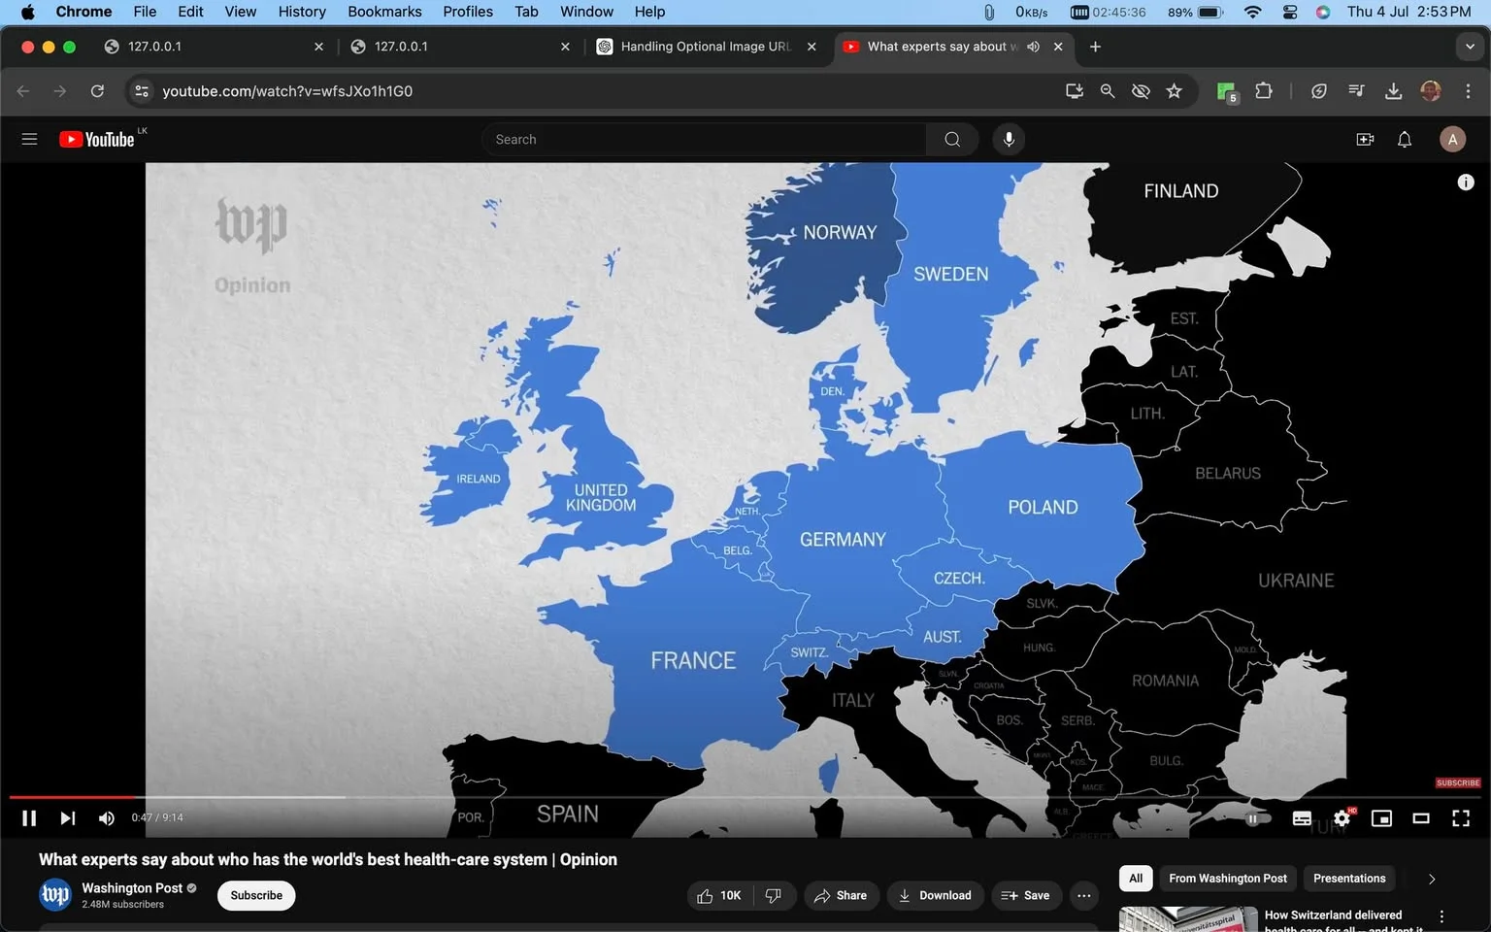This screenshot has height=932, width=1491.
Task: Expand YouTube guide hamburger menu
Action: (x=29, y=140)
